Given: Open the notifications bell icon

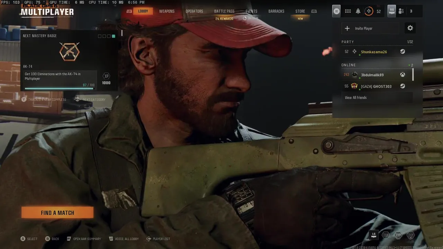Looking at the screenshot, I should click(x=358, y=11).
